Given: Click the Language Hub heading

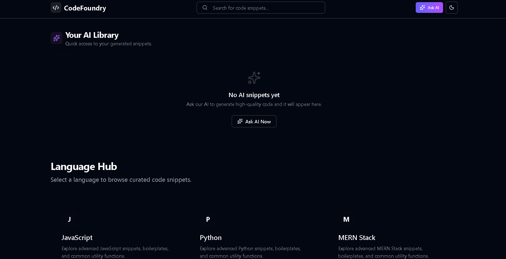Looking at the screenshot, I should (84, 167).
